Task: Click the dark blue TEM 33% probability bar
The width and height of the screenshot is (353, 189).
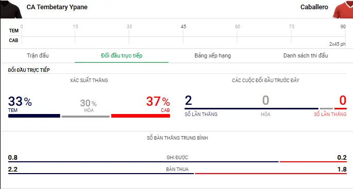Action: pos(34,116)
